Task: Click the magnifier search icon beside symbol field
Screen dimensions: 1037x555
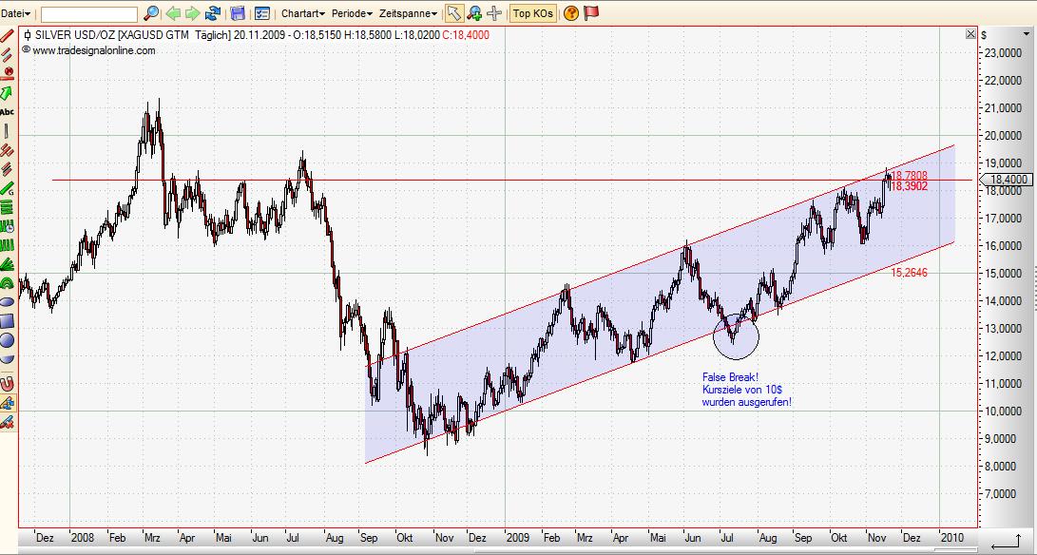Action: pyautogui.click(x=151, y=12)
